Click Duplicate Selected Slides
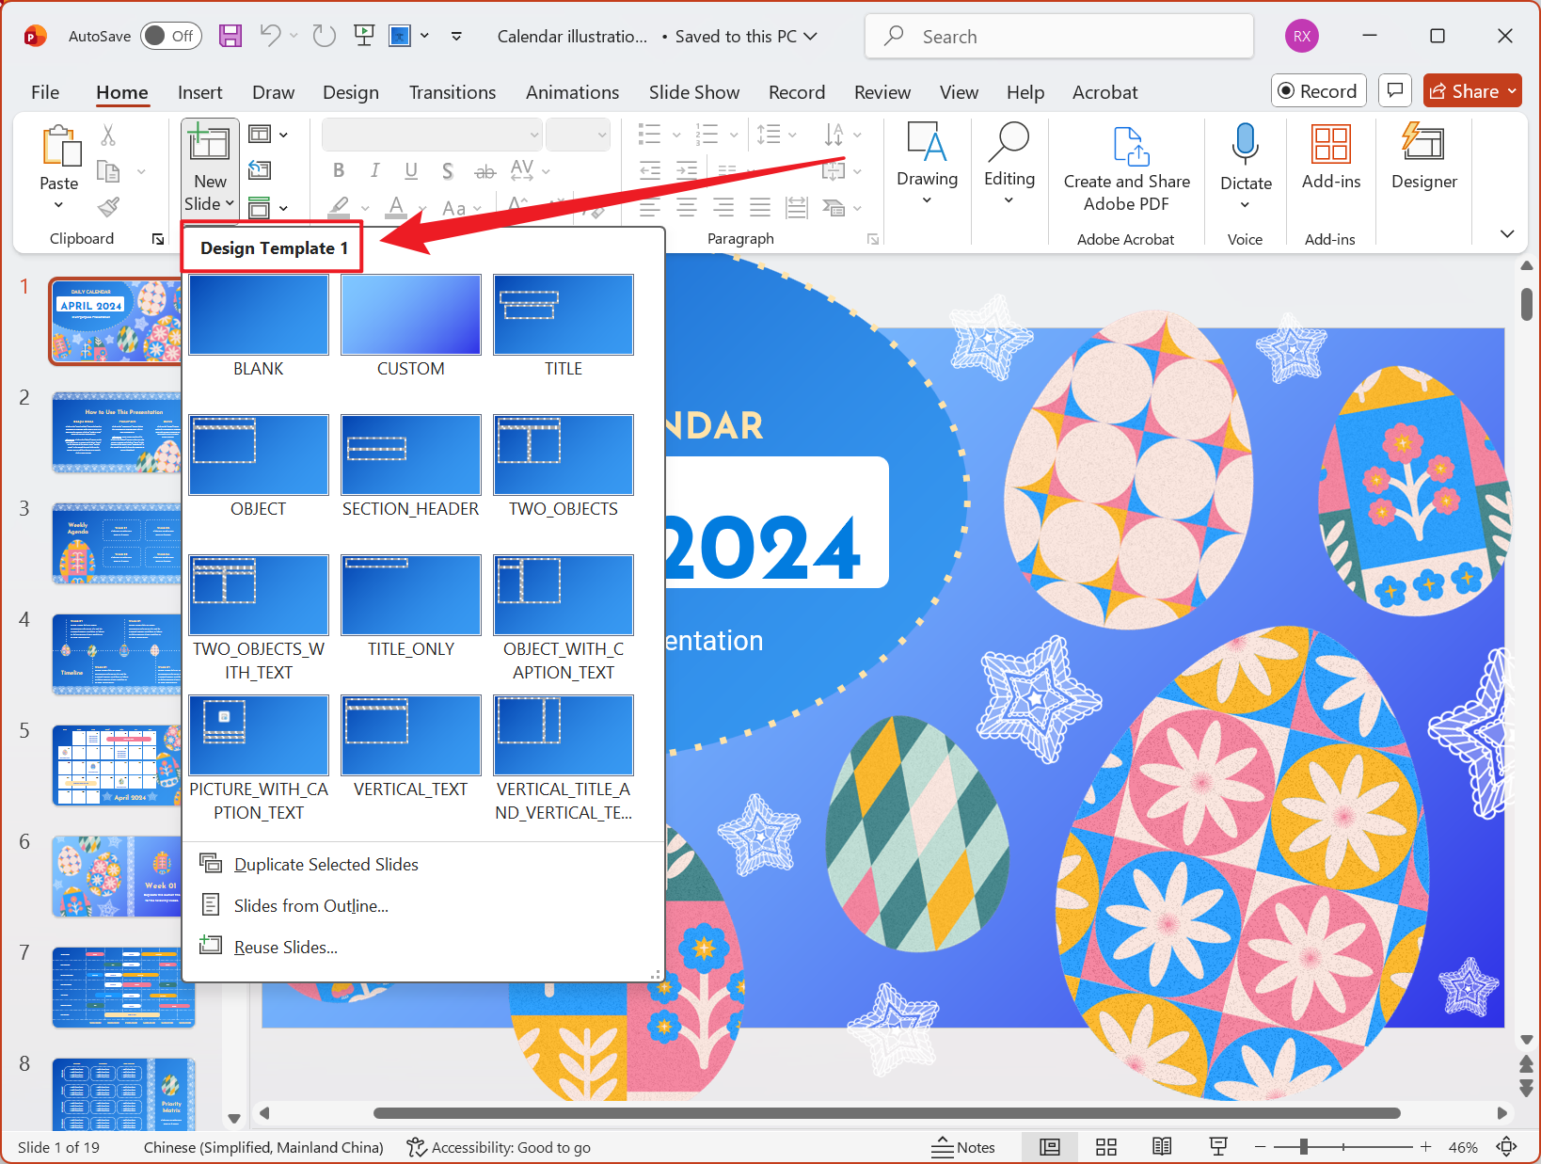The height and width of the screenshot is (1164, 1541). click(325, 864)
